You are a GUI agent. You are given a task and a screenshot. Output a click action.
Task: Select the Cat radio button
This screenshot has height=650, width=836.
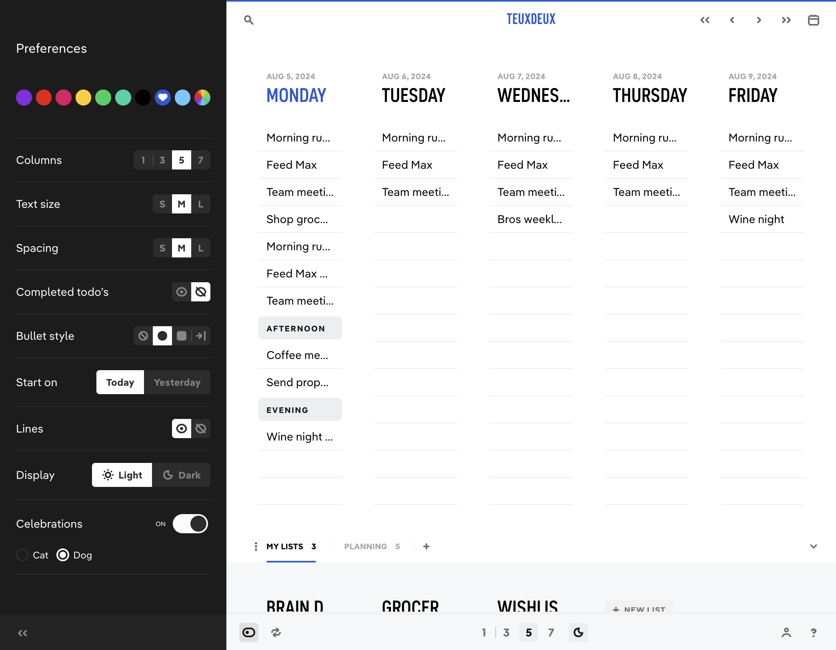[x=22, y=555]
